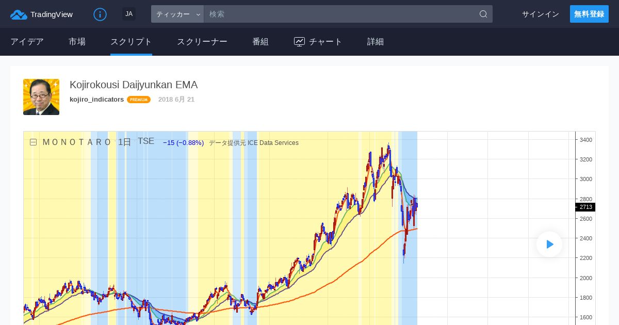Click the PREMIUM badge
Screen dimensions: 619x325
[139, 100]
